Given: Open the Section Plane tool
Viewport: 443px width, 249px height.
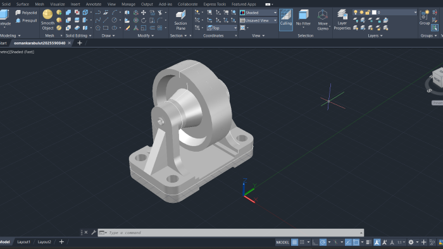Looking at the screenshot, I should (x=180, y=20).
